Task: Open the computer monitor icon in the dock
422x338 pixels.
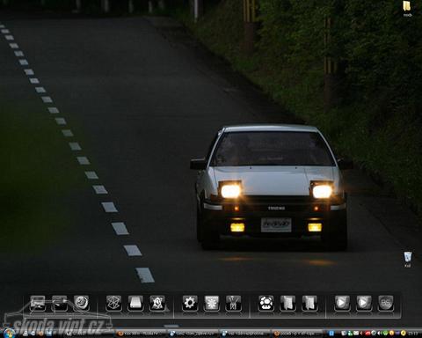Action: [38, 303]
